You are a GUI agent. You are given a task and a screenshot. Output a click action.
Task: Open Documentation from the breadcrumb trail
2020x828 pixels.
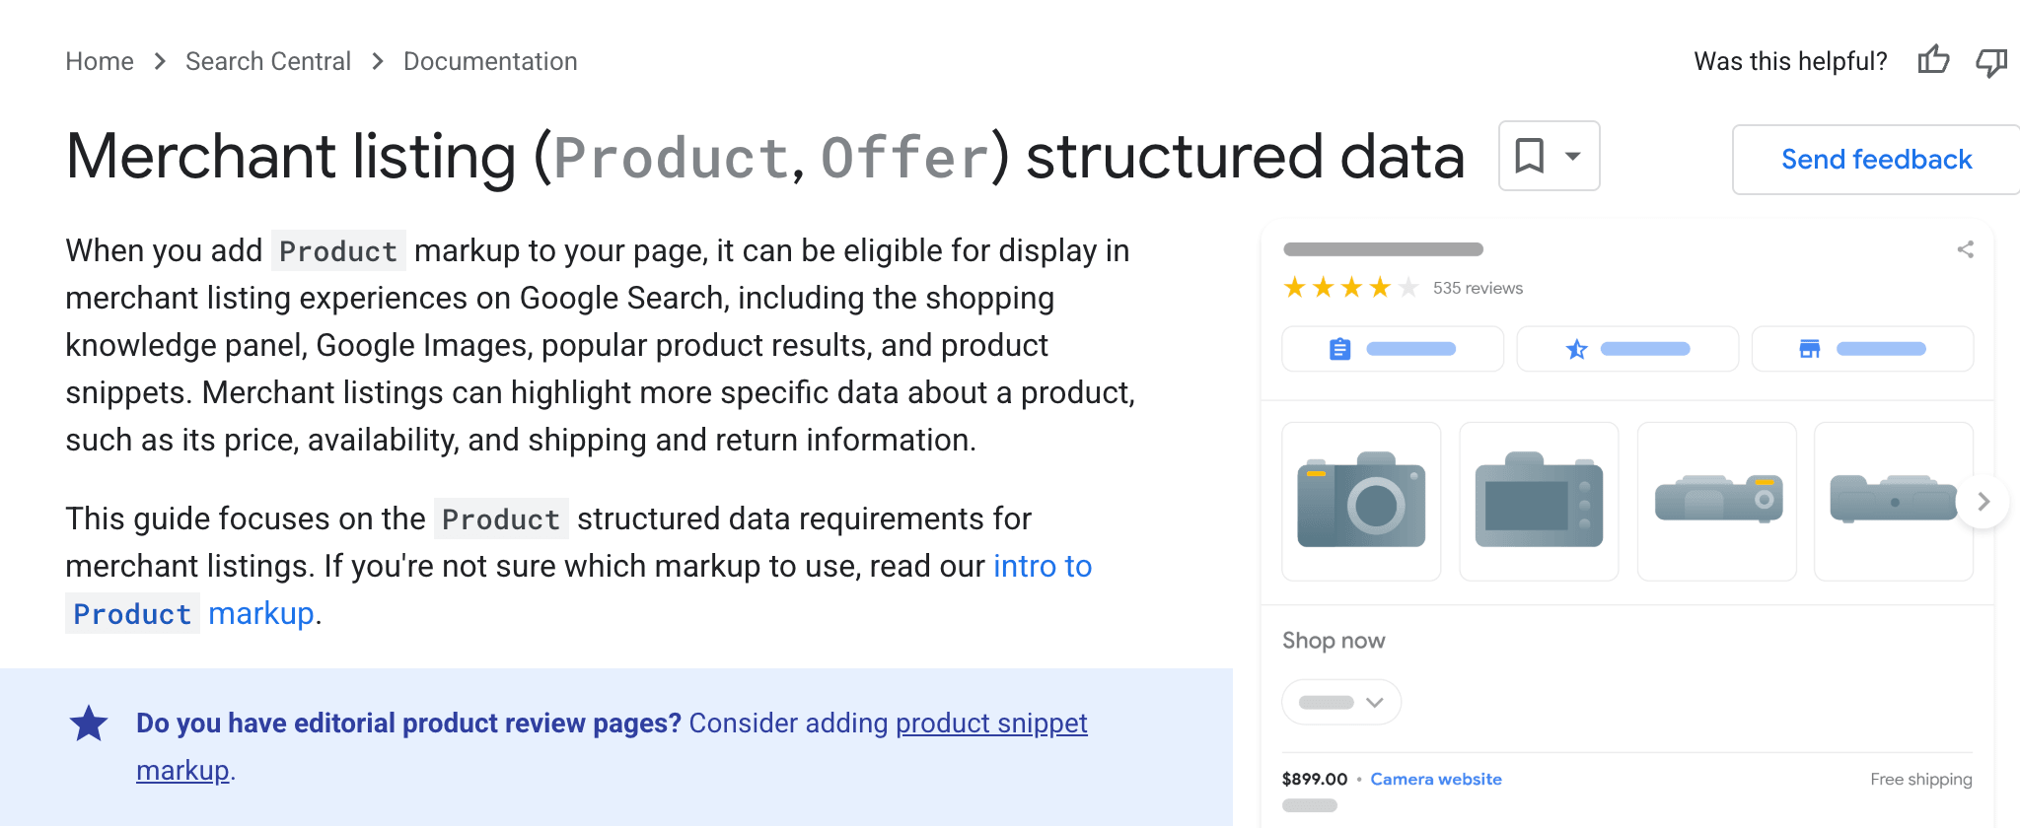coord(490,61)
